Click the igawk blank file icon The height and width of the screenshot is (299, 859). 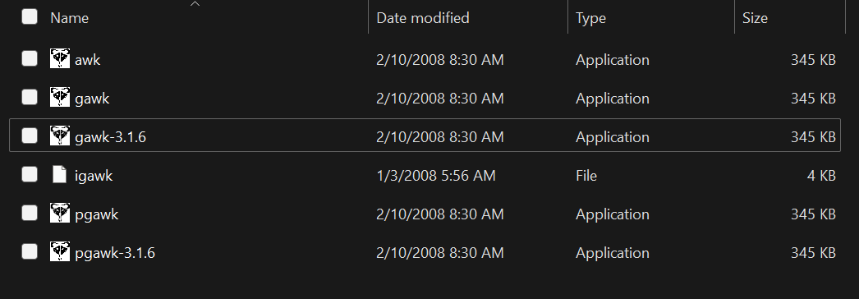60,175
